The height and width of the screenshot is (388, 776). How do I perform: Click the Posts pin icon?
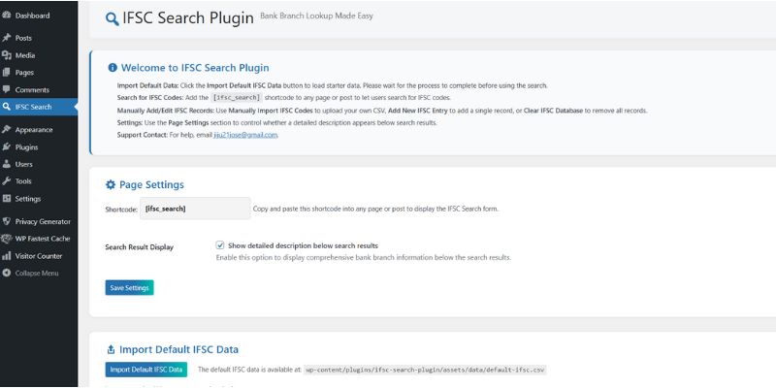7,38
